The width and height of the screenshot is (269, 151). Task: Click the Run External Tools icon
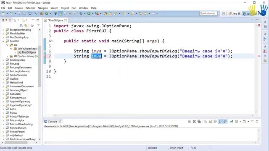97,13
